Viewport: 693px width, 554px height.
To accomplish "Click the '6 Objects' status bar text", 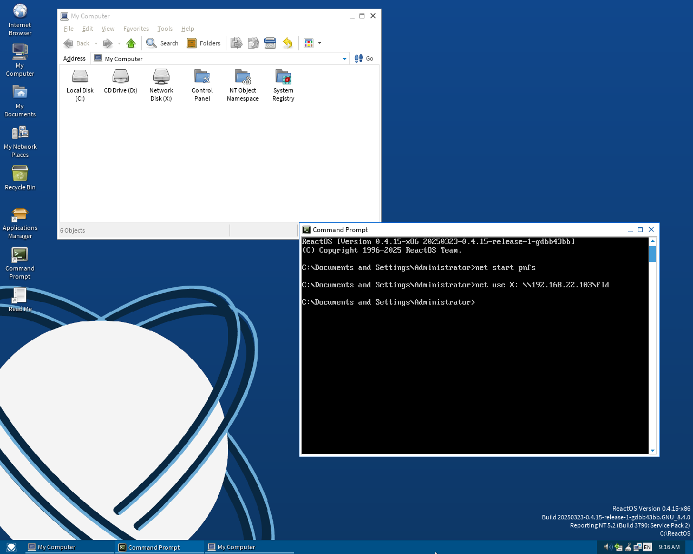I will (x=73, y=230).
